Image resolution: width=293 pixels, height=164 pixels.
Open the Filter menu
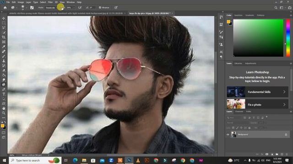(x=50, y=2)
